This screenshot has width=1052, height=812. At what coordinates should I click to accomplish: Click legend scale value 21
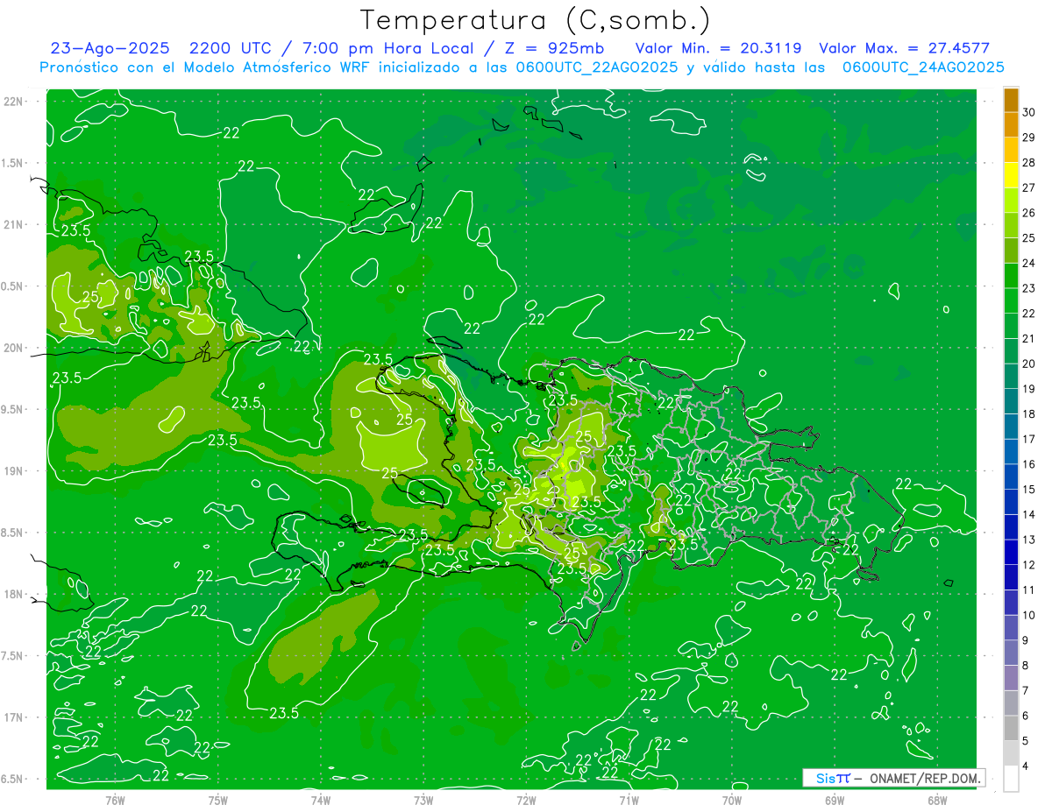click(x=1029, y=338)
